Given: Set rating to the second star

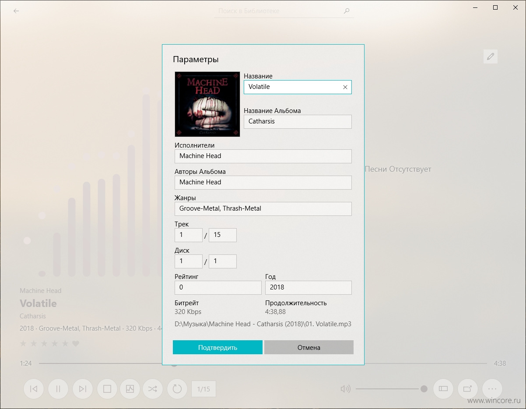Looking at the screenshot, I should click(34, 344).
